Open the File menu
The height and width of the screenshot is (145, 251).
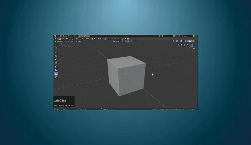click(58, 36)
